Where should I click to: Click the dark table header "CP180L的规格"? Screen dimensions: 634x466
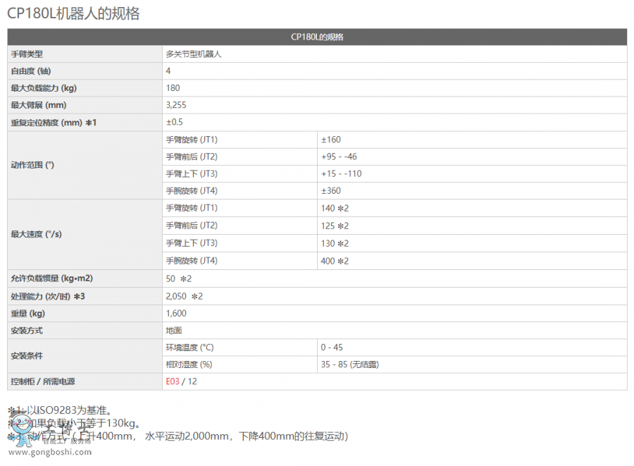point(317,37)
